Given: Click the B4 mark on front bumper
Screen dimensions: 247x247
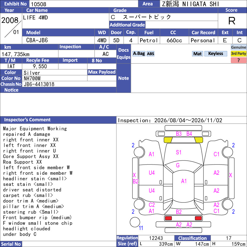Looking at the screenshot, I should pos(189,134).
